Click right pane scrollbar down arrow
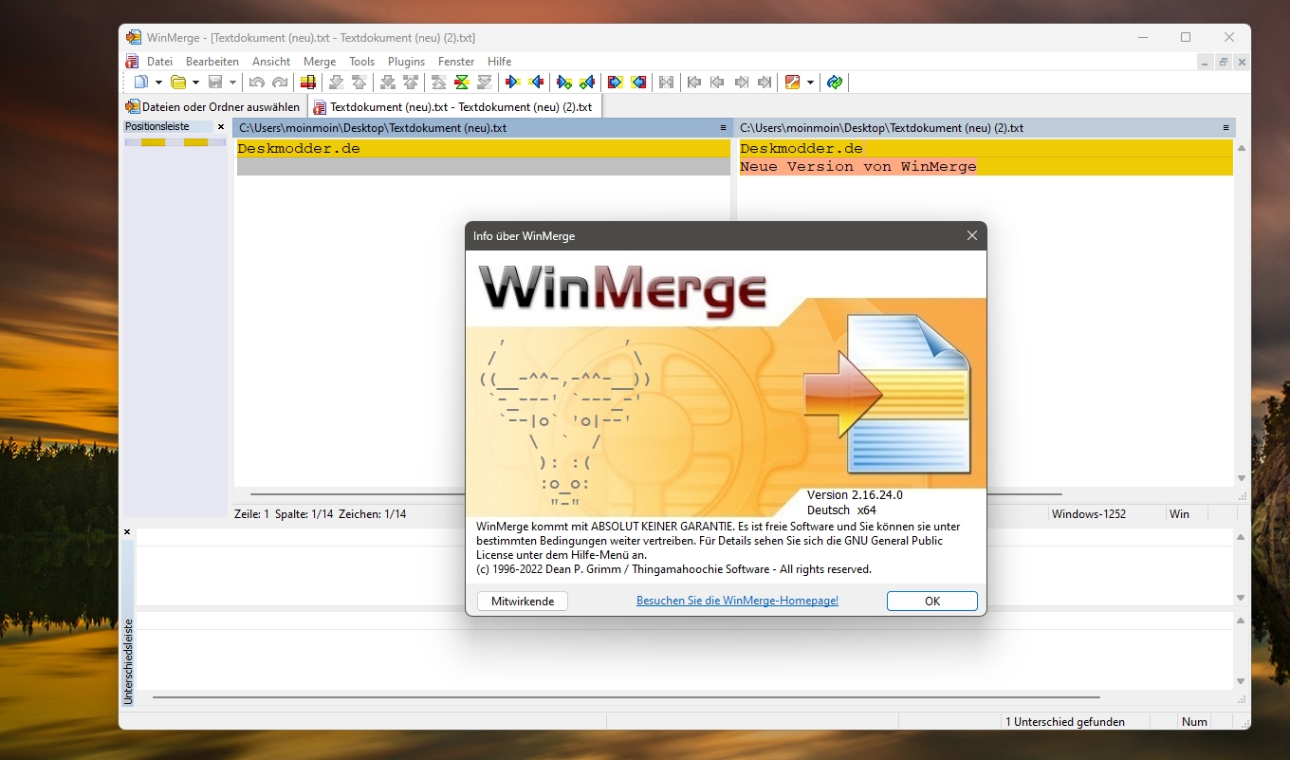 pos(1242,478)
